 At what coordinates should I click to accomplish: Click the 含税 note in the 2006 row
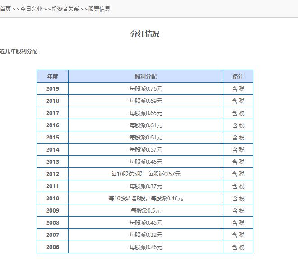238,247
